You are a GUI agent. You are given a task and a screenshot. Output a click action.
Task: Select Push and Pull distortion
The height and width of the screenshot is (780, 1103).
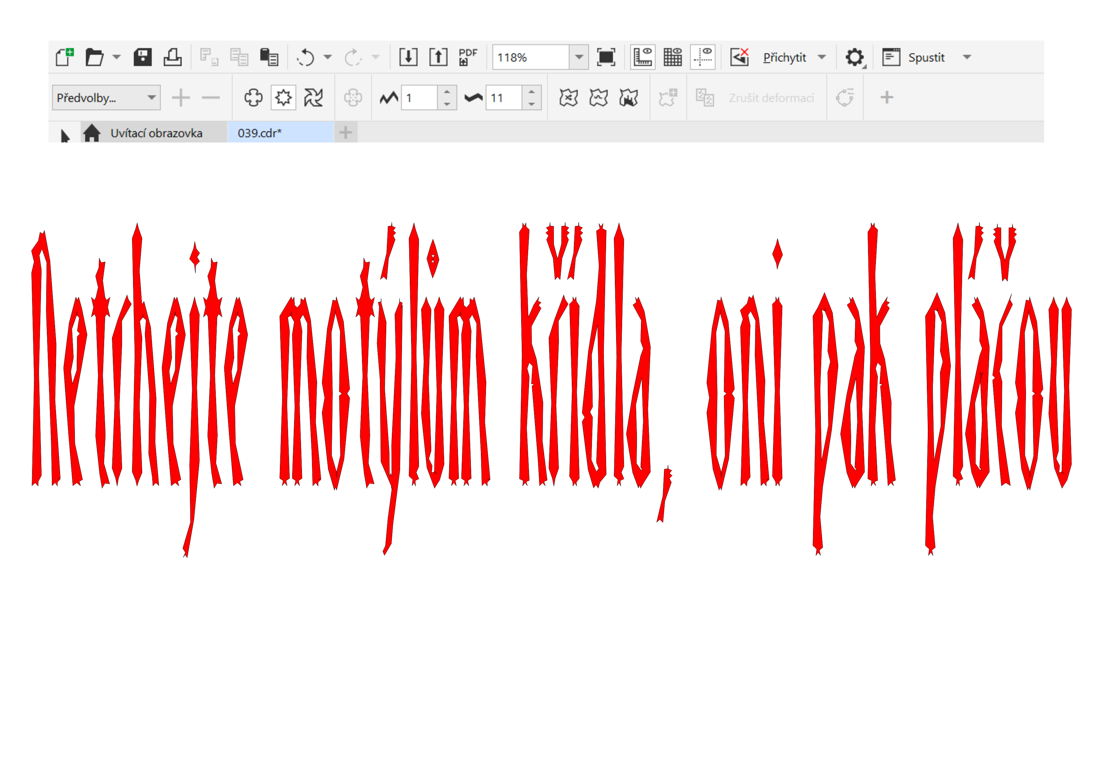(253, 98)
